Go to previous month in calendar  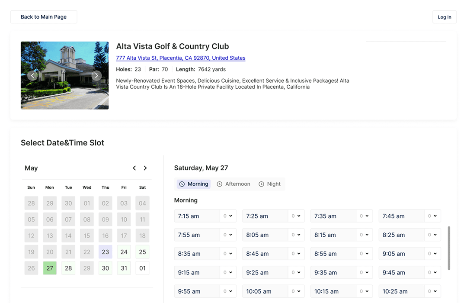134,168
